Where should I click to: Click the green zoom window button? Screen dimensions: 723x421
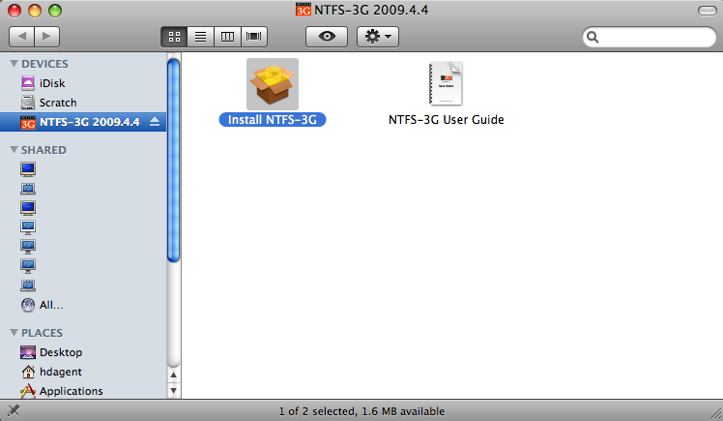coord(55,10)
